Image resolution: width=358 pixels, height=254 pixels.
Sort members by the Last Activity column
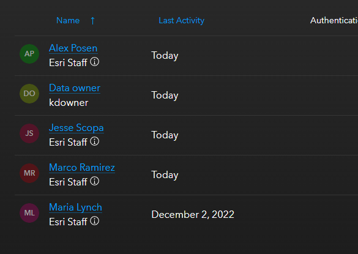(182, 21)
